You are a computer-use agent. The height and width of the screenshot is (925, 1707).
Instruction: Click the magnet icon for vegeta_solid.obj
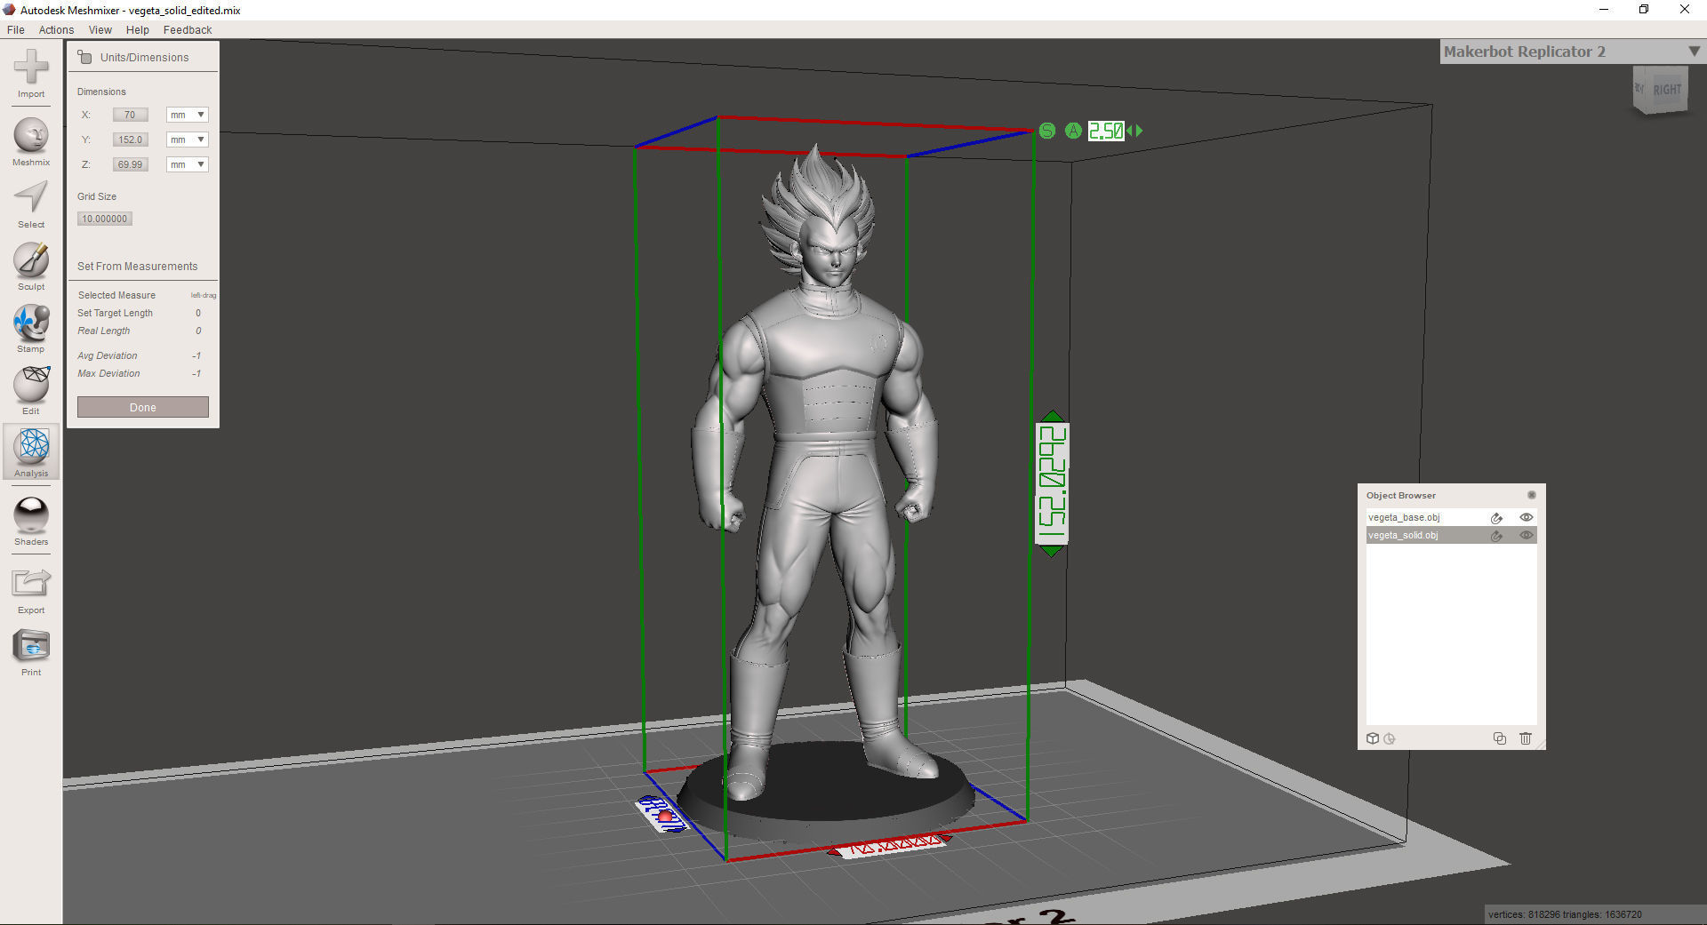1497,536
